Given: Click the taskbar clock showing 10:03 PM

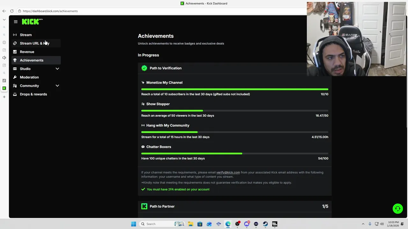Looking at the screenshot, I should click(x=393, y=224).
